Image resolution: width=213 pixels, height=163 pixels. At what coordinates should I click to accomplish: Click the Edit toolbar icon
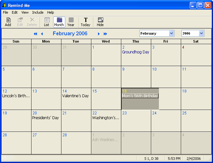pos(20,22)
